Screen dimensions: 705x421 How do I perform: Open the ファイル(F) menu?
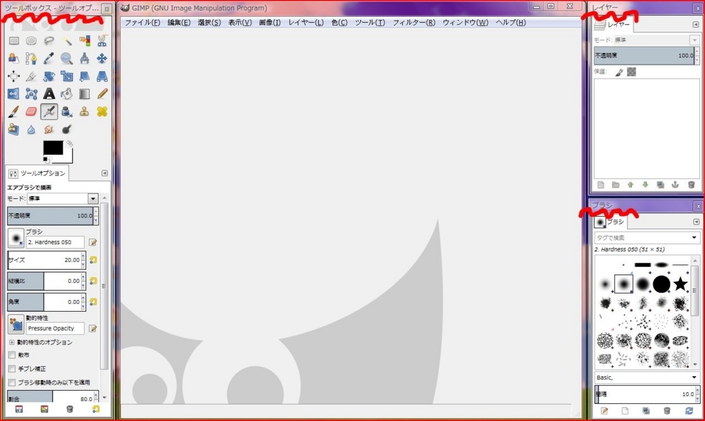(x=142, y=23)
